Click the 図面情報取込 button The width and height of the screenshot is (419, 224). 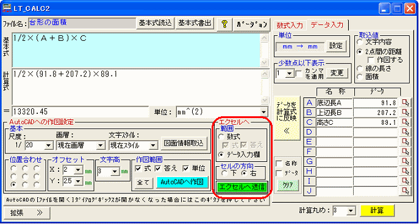pos(184,143)
